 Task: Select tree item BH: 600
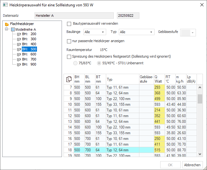coord(29,54)
